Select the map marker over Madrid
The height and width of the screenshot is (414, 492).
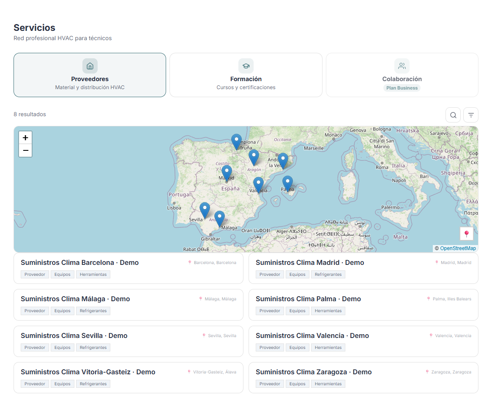click(227, 173)
